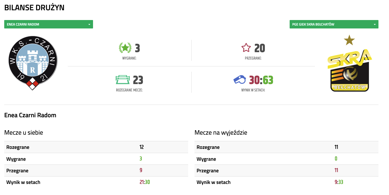Click the Mecze na wyjeździe heading

(x=221, y=133)
